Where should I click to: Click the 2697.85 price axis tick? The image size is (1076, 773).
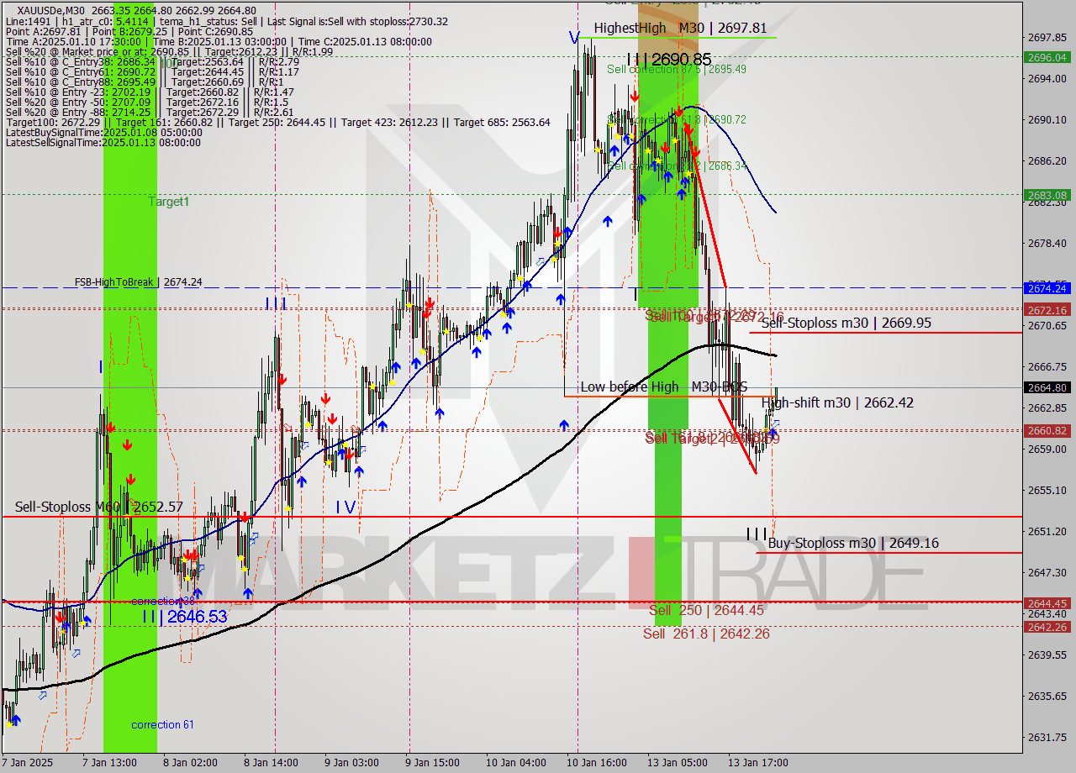pyautogui.click(x=1047, y=38)
